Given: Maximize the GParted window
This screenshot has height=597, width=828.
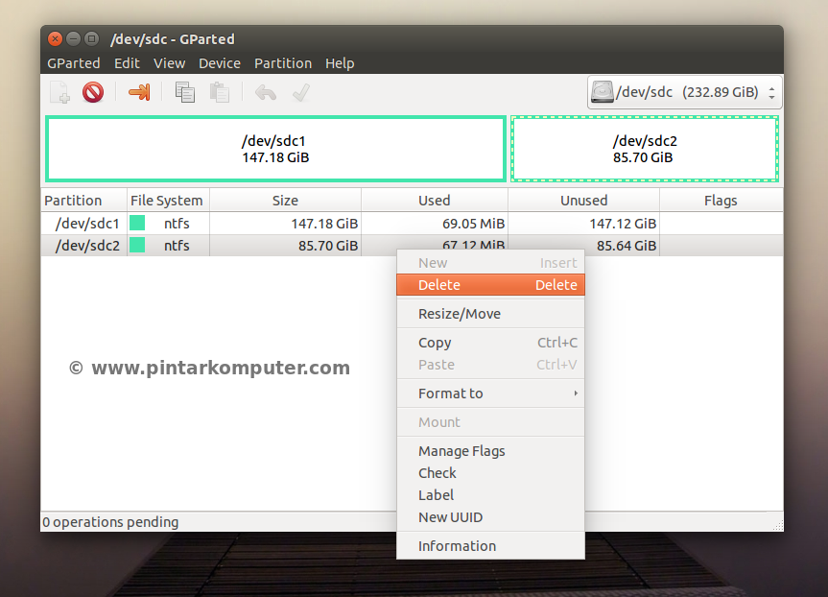Looking at the screenshot, I should tap(91, 38).
